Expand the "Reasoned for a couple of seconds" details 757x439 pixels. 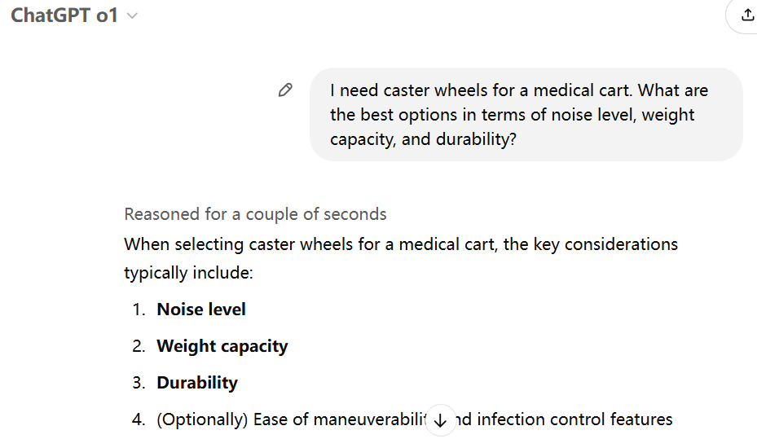coord(255,214)
